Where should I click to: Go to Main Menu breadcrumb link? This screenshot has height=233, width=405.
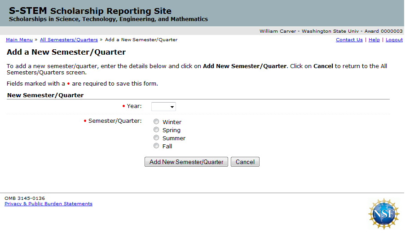pos(19,40)
